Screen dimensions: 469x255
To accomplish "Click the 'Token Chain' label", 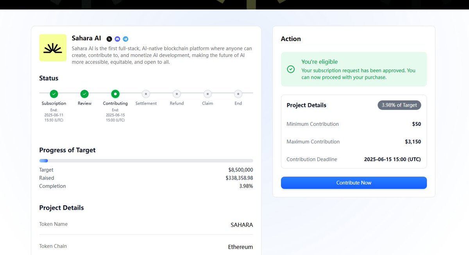I will point(53,246).
